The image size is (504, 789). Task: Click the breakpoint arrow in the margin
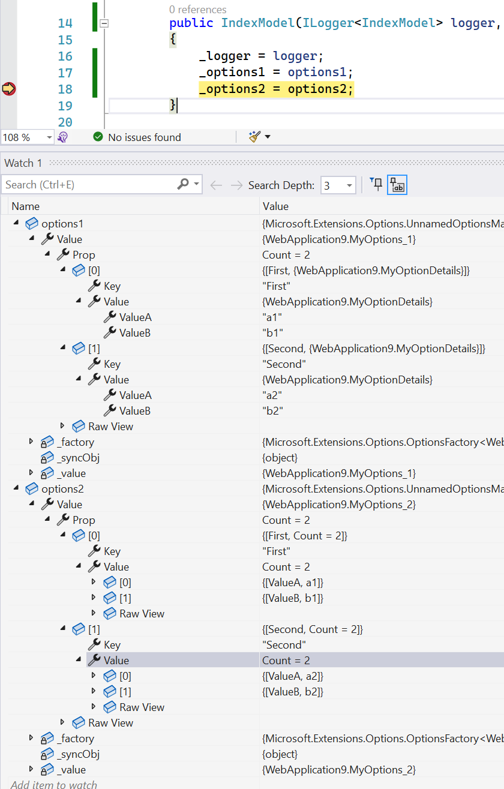[8, 88]
